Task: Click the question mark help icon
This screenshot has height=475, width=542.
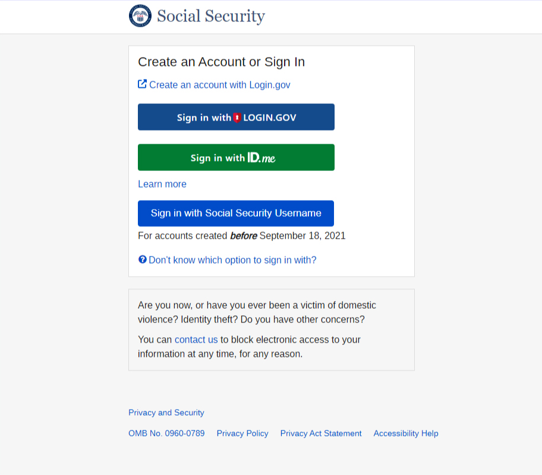Action: click(142, 259)
